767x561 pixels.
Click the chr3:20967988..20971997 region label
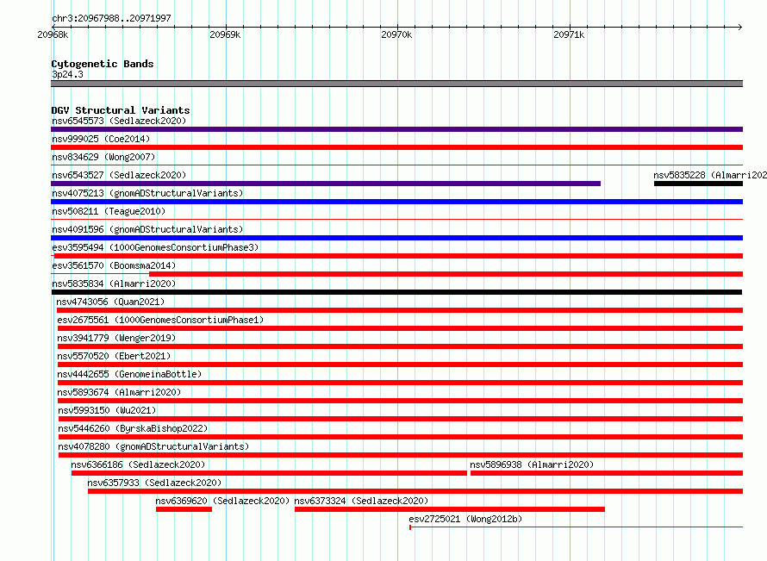point(111,18)
